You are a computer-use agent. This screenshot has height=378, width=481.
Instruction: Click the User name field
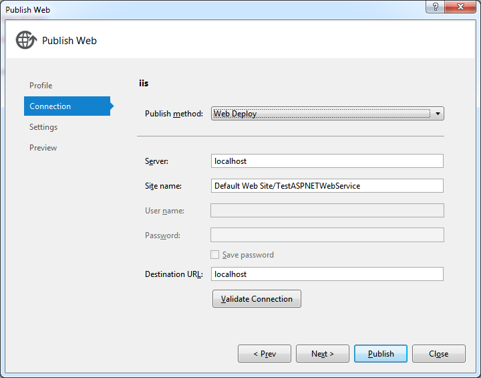coord(327,211)
